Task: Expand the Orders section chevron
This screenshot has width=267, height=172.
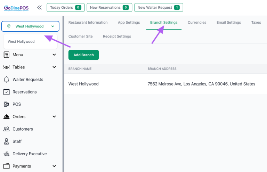Action: tap(54, 116)
